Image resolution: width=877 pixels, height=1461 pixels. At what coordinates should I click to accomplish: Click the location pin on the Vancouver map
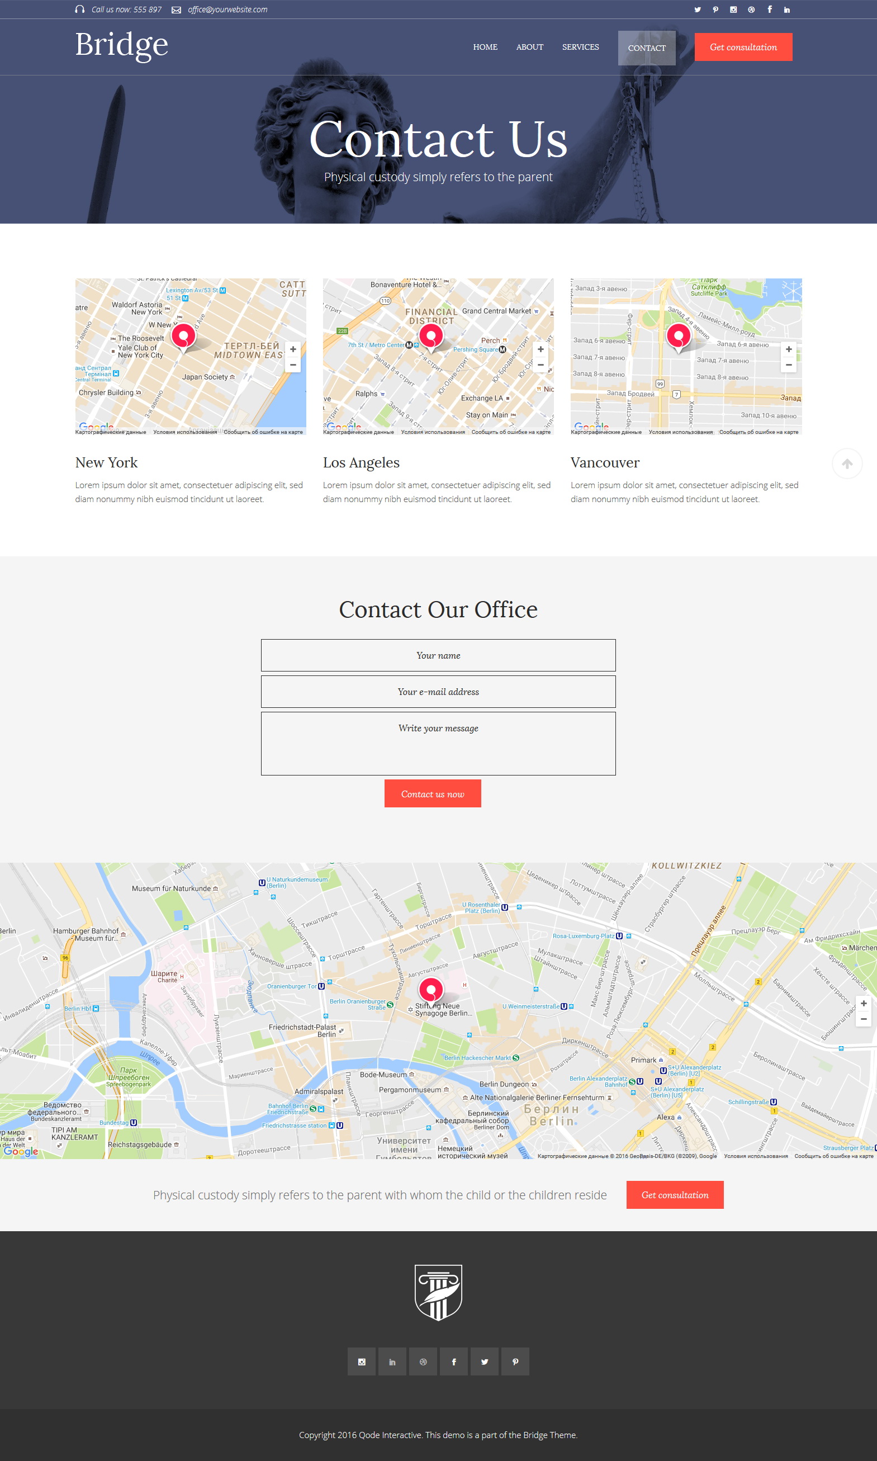679,338
